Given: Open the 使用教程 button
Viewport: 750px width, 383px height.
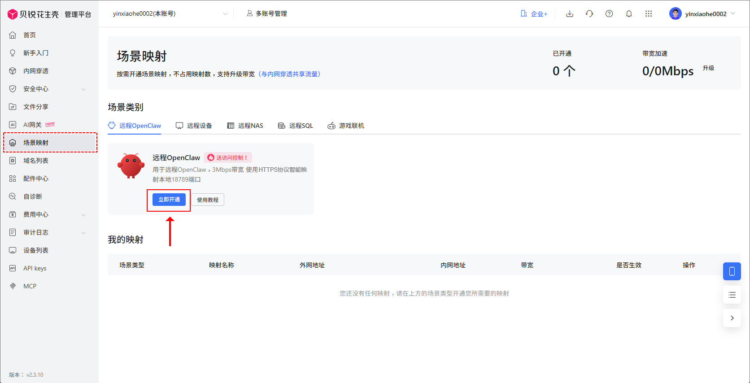Looking at the screenshot, I should [208, 200].
